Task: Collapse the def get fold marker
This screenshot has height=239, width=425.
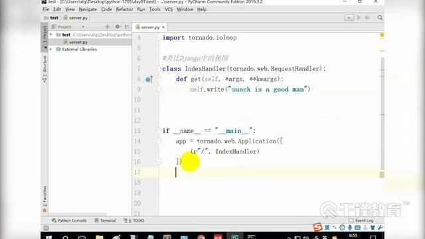Action: pyautogui.click(x=159, y=79)
